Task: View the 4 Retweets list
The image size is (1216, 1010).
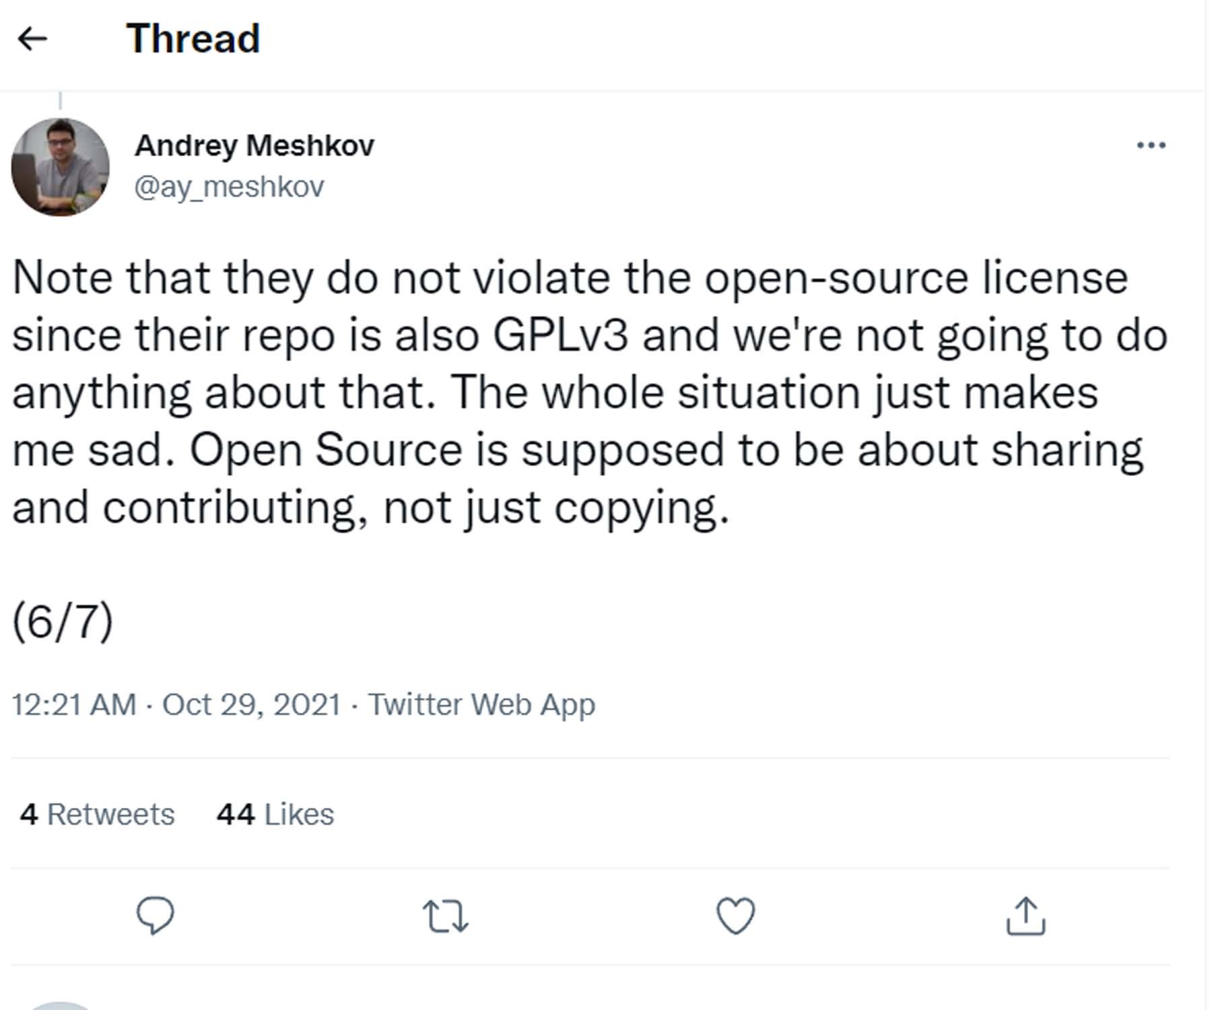Action: [x=97, y=814]
